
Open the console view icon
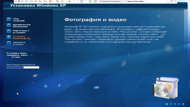(90, 1)
